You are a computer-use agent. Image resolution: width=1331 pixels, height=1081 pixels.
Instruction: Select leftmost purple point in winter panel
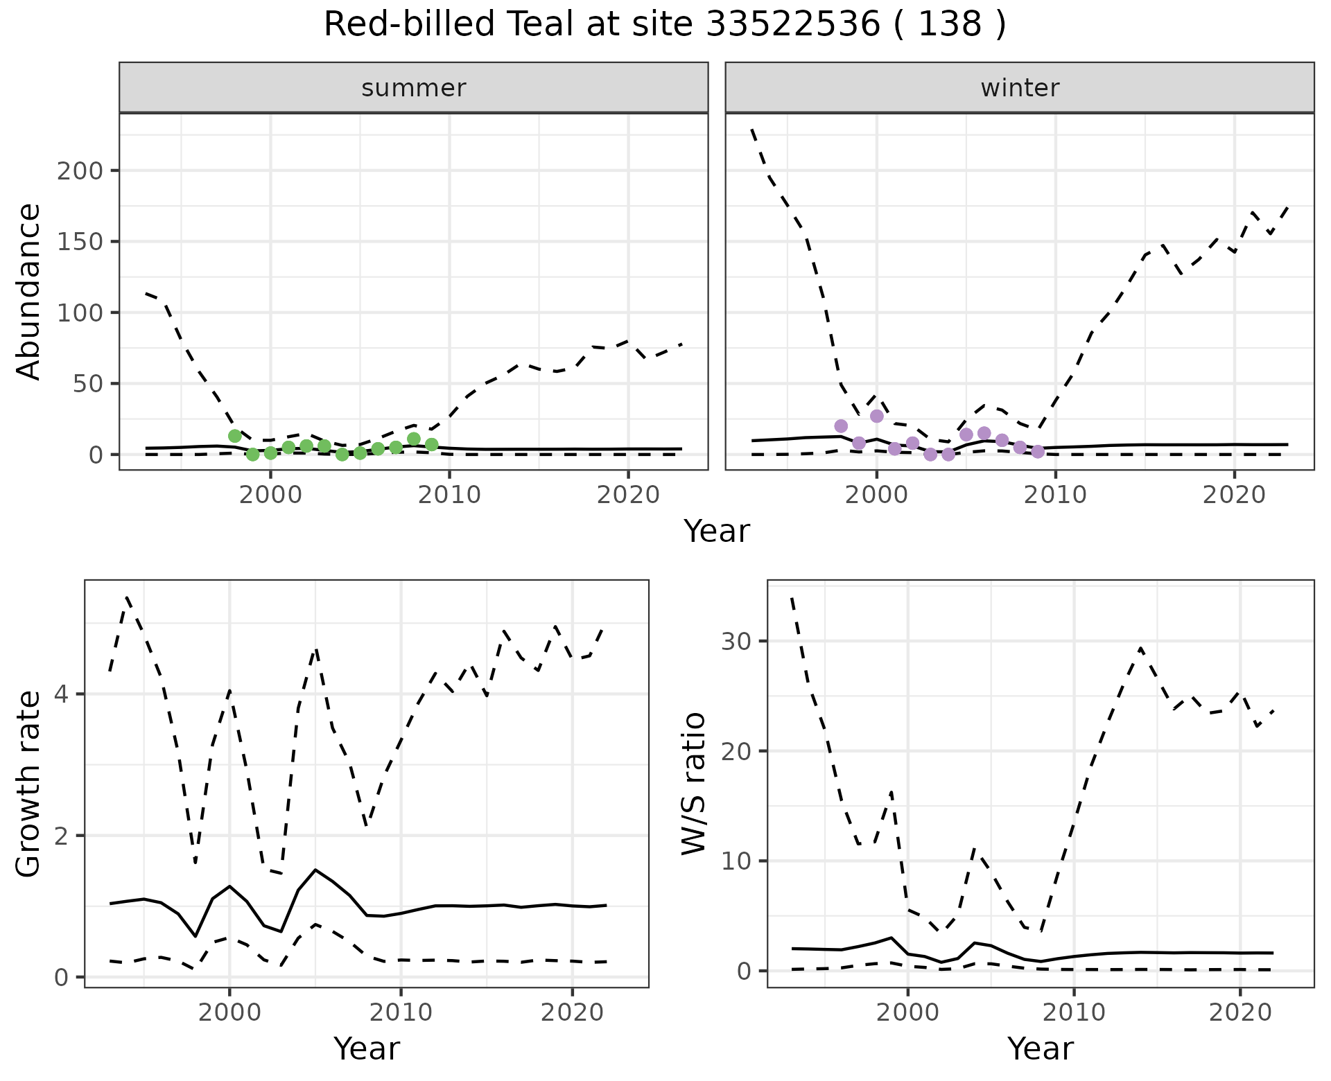click(x=841, y=425)
